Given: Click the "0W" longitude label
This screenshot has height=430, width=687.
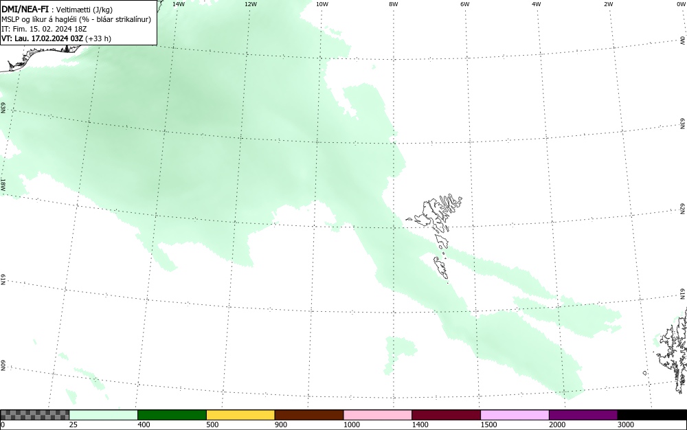Looking at the screenshot, I should tap(681, 4).
